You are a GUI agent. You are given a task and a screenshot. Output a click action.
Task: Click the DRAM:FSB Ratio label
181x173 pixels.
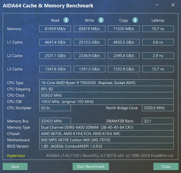pos(120,121)
